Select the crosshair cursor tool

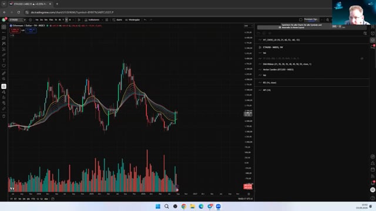tap(4, 27)
